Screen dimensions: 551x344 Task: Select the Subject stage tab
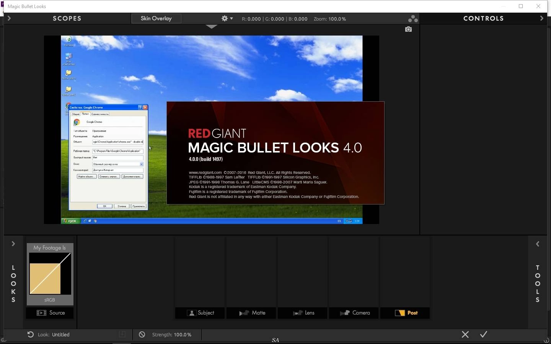[200, 313]
